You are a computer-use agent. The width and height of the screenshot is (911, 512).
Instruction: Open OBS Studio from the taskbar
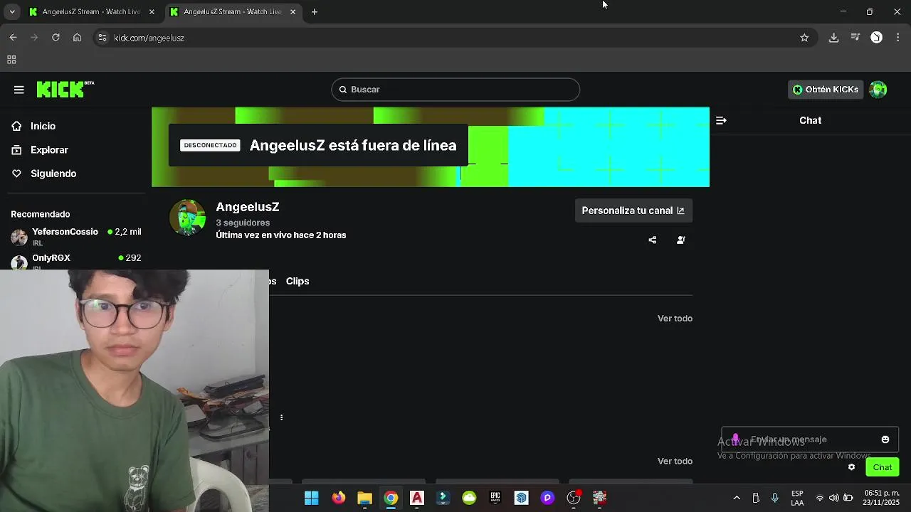pyautogui.click(x=574, y=498)
